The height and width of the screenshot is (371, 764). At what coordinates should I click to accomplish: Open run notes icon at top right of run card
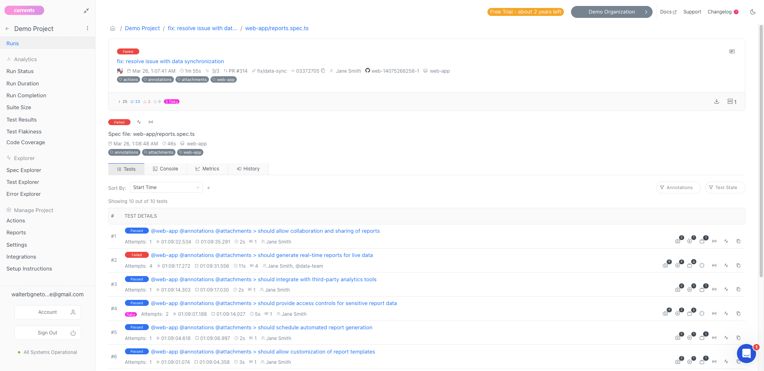(732, 52)
